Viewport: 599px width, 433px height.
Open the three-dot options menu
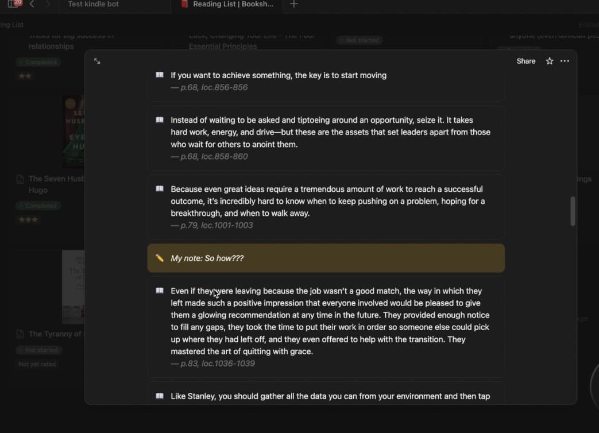click(565, 61)
